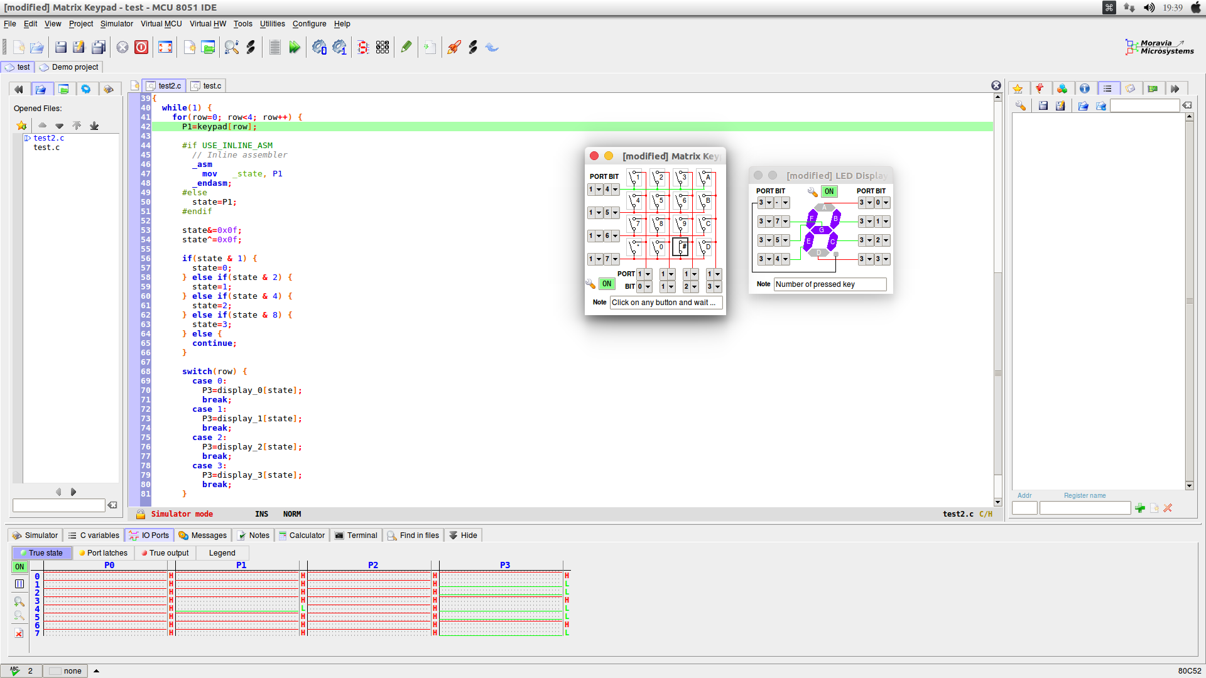1206x678 pixels.
Task: Open the bit dropdown showing 6 for keypad row three
Action: (611, 235)
